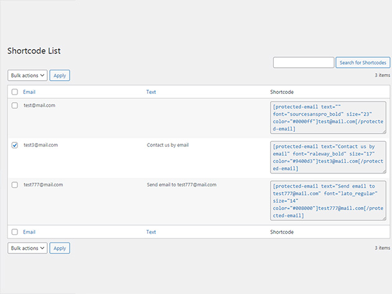Check the box for test@mail.com
The width and height of the screenshot is (392, 294).
click(x=15, y=106)
